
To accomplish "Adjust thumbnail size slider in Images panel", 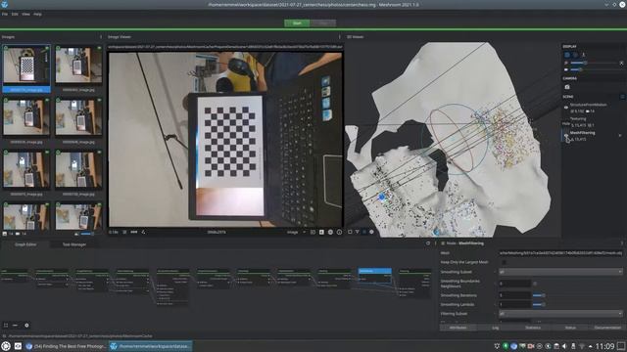I will [86, 234].
